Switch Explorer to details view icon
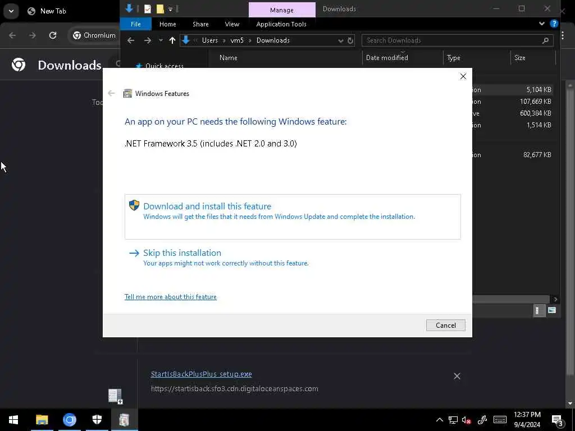 (x=538, y=311)
